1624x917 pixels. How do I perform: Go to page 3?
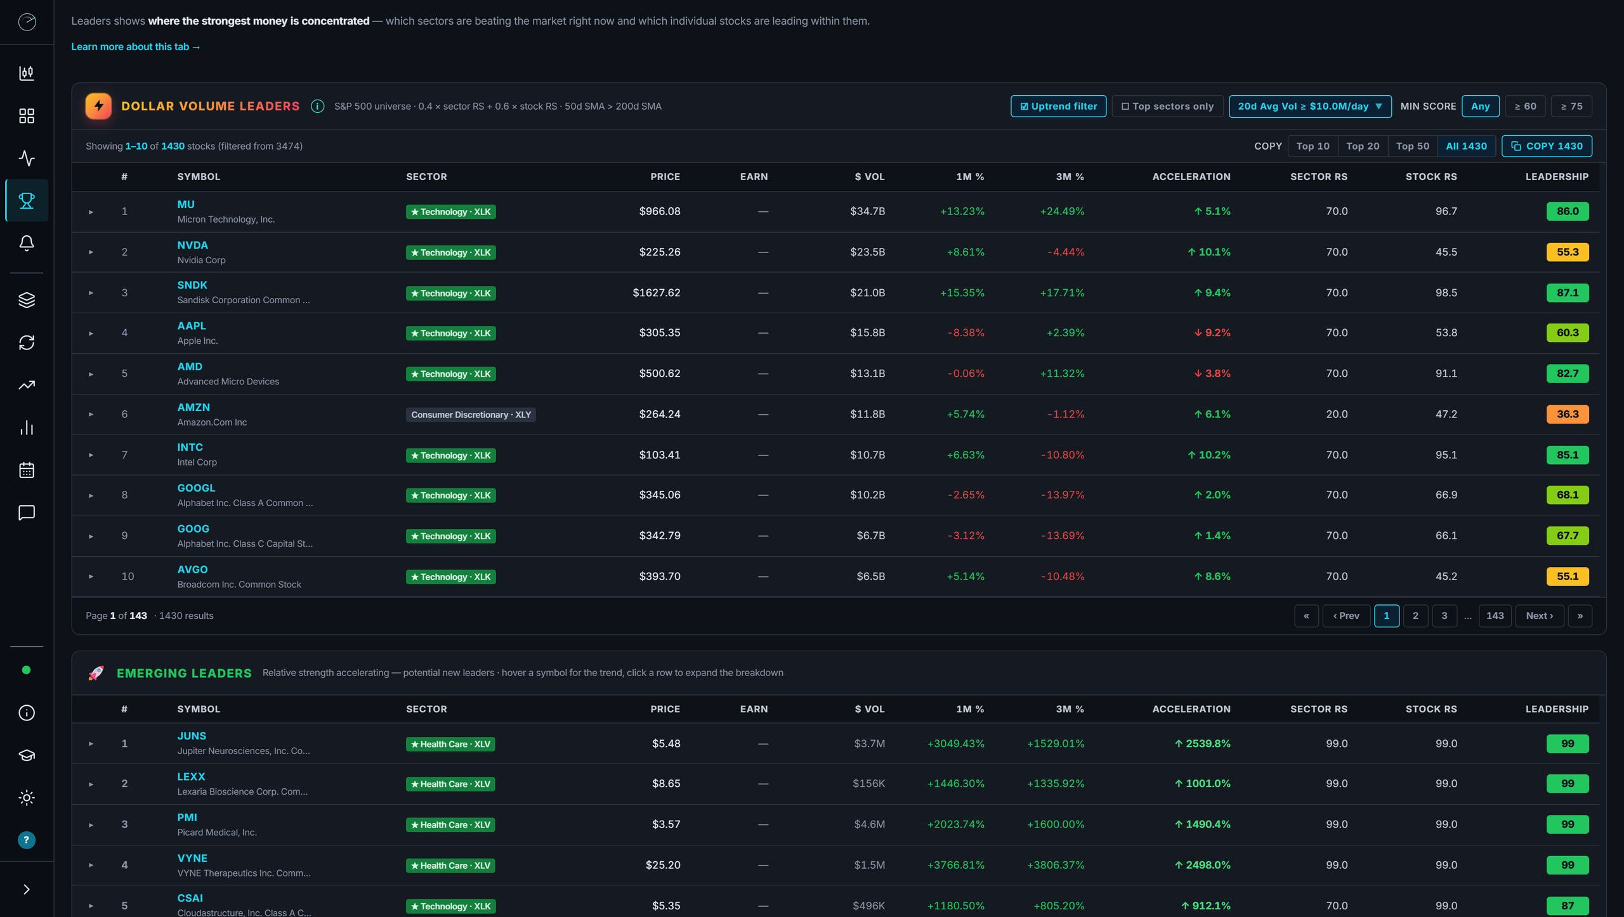(x=1444, y=616)
